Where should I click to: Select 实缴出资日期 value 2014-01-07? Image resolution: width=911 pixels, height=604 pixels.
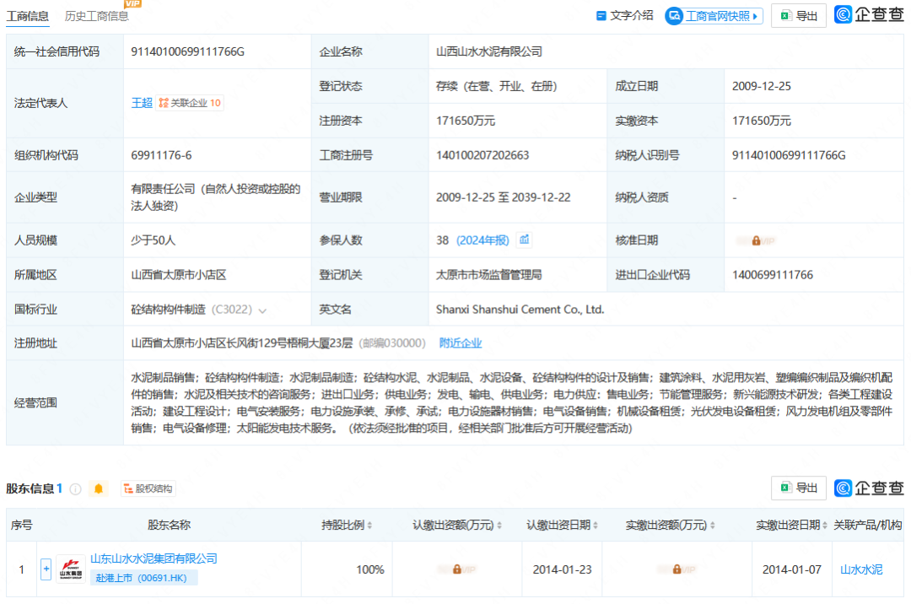tap(791, 569)
